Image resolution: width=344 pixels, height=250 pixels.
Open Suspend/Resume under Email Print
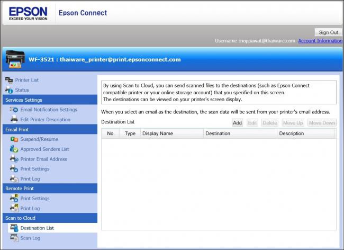pos(39,139)
